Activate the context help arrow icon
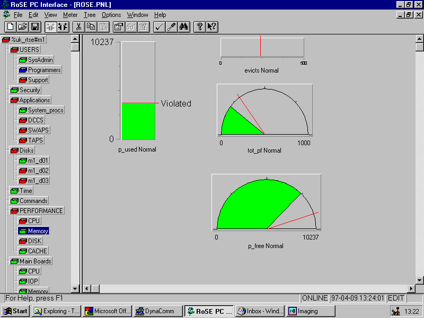424x318 pixels. point(211,26)
